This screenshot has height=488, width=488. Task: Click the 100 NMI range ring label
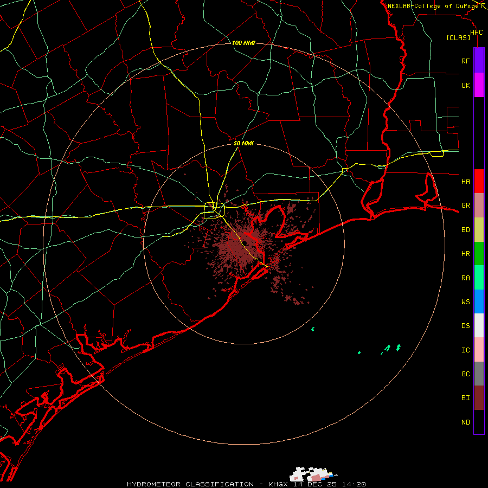pos(243,43)
